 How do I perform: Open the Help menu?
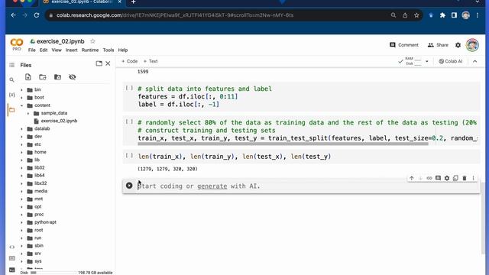[123, 50]
